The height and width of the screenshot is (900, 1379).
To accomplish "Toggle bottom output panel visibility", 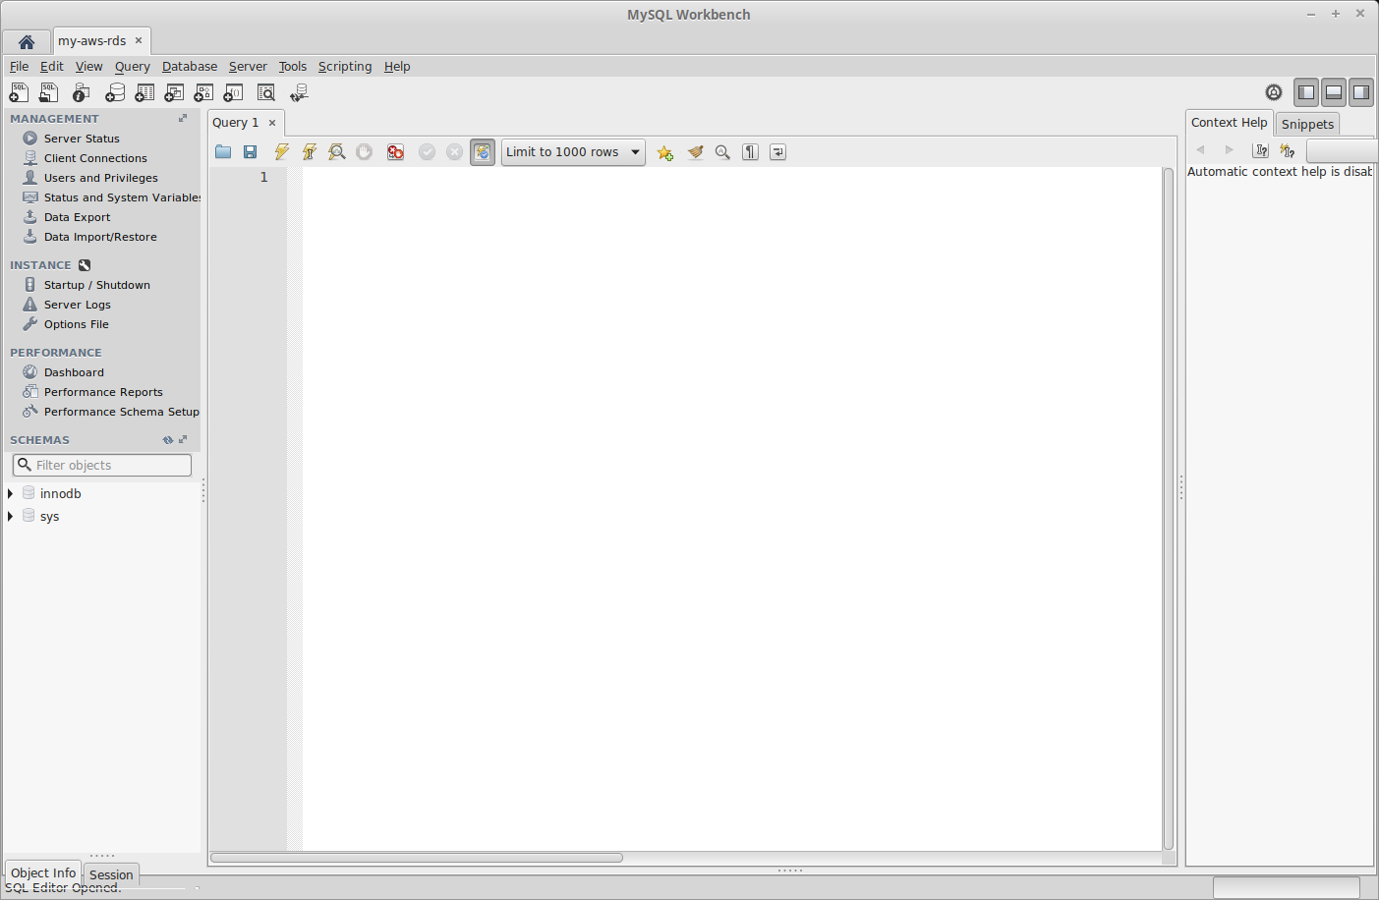I will point(1334,92).
